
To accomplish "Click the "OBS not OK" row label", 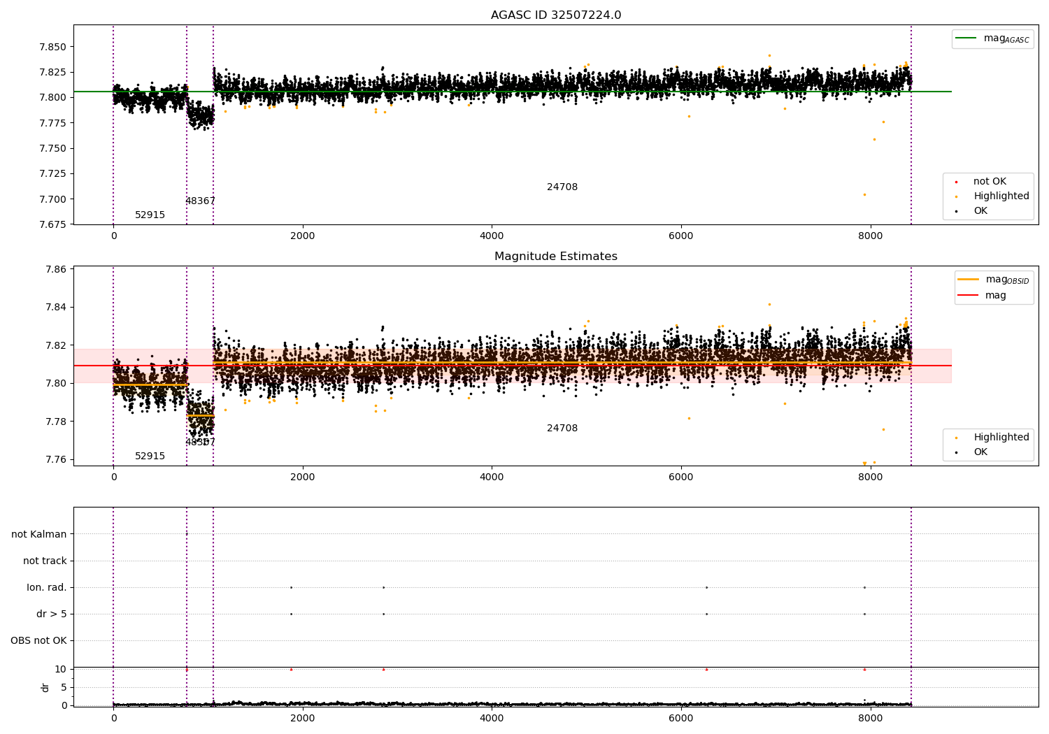I will tap(38, 640).
